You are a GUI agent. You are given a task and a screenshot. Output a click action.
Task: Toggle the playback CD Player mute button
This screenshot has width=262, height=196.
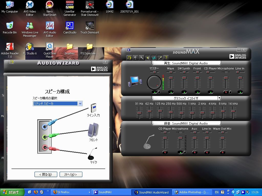(210, 92)
